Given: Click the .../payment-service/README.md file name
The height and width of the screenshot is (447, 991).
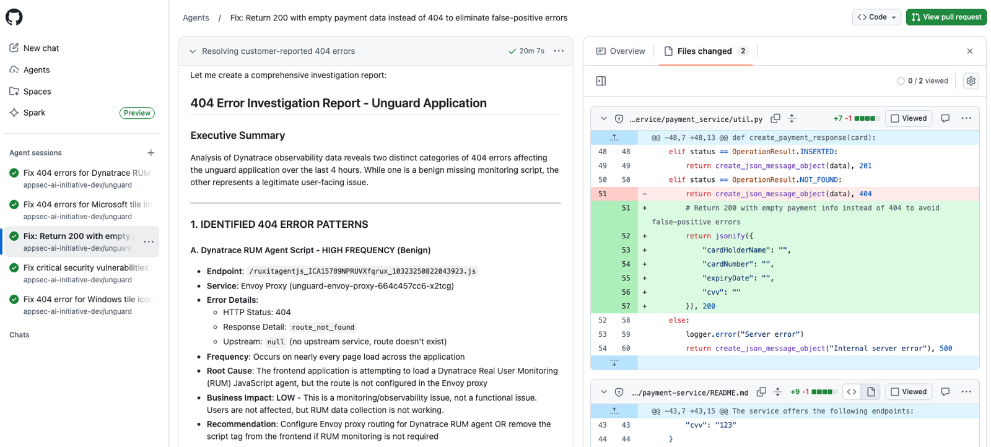Looking at the screenshot, I should click(x=690, y=393).
